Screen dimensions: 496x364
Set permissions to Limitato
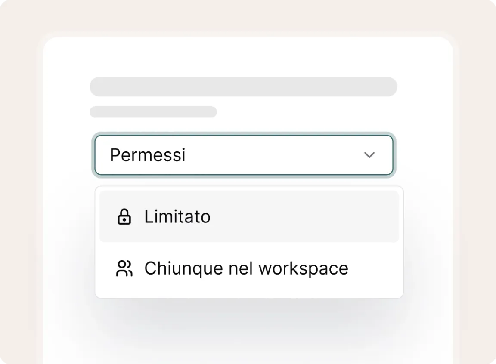177,216
